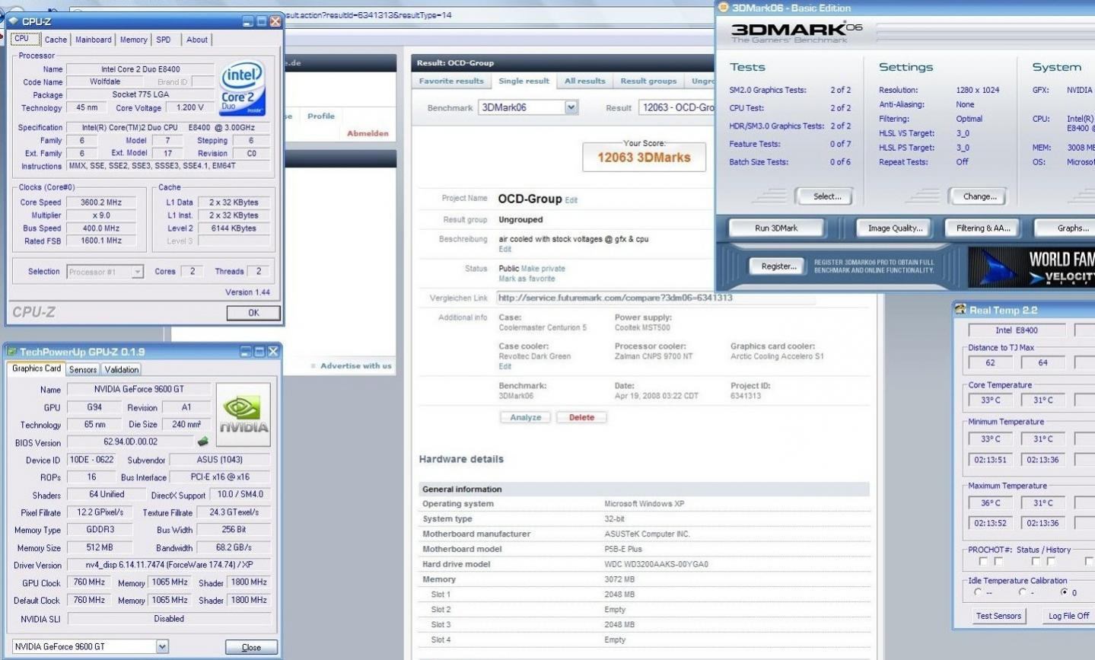Image resolution: width=1095 pixels, height=660 pixels.
Task: Click the Log File Off button in Real Temp
Action: pos(1068,616)
